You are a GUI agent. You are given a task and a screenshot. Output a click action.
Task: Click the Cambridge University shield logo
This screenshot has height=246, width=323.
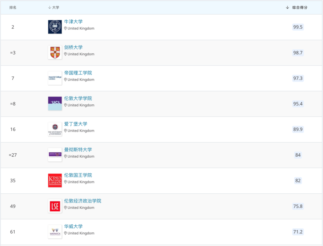(x=55, y=53)
